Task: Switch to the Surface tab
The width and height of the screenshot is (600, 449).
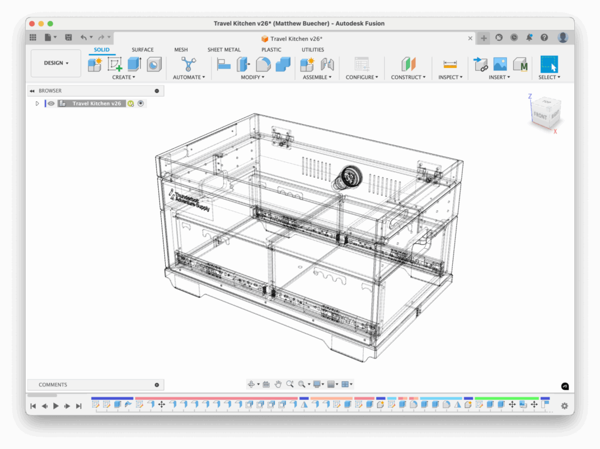Action: click(x=142, y=50)
